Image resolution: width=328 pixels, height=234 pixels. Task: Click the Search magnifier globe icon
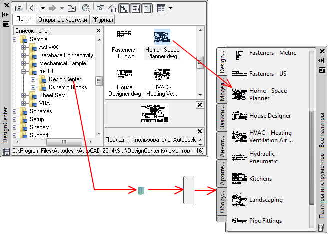coord(86,8)
